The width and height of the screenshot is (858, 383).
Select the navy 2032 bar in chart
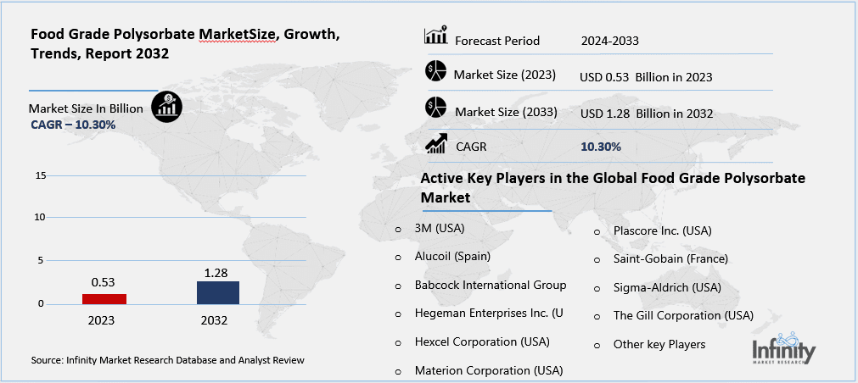(x=218, y=292)
